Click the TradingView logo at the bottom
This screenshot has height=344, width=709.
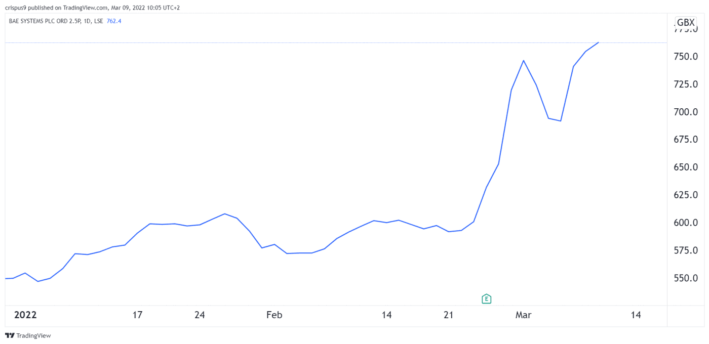pyautogui.click(x=28, y=335)
